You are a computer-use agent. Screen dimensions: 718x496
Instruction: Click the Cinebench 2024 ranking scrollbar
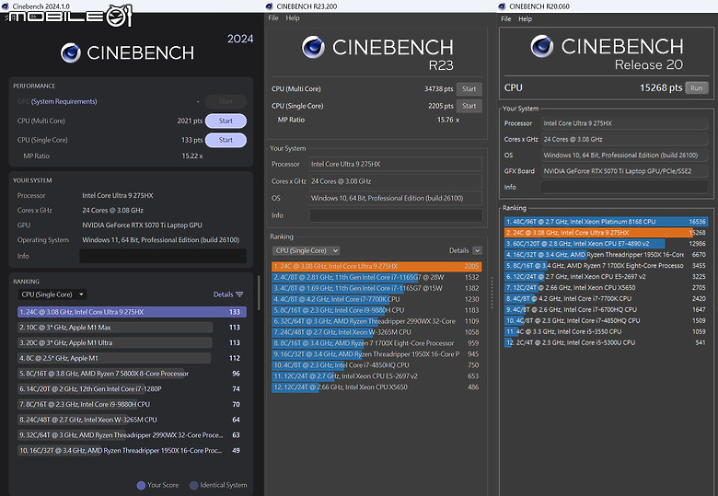click(x=259, y=293)
